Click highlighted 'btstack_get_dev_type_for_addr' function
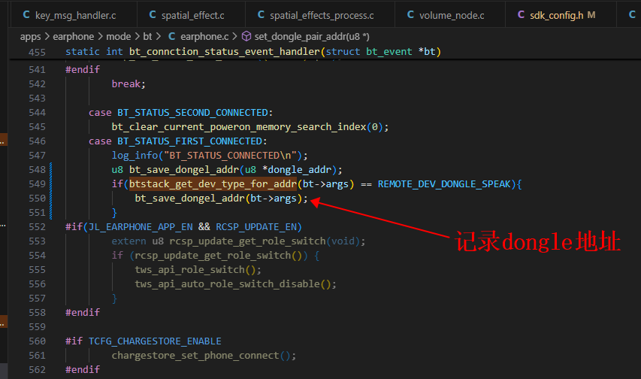The image size is (641, 379). (x=213, y=184)
